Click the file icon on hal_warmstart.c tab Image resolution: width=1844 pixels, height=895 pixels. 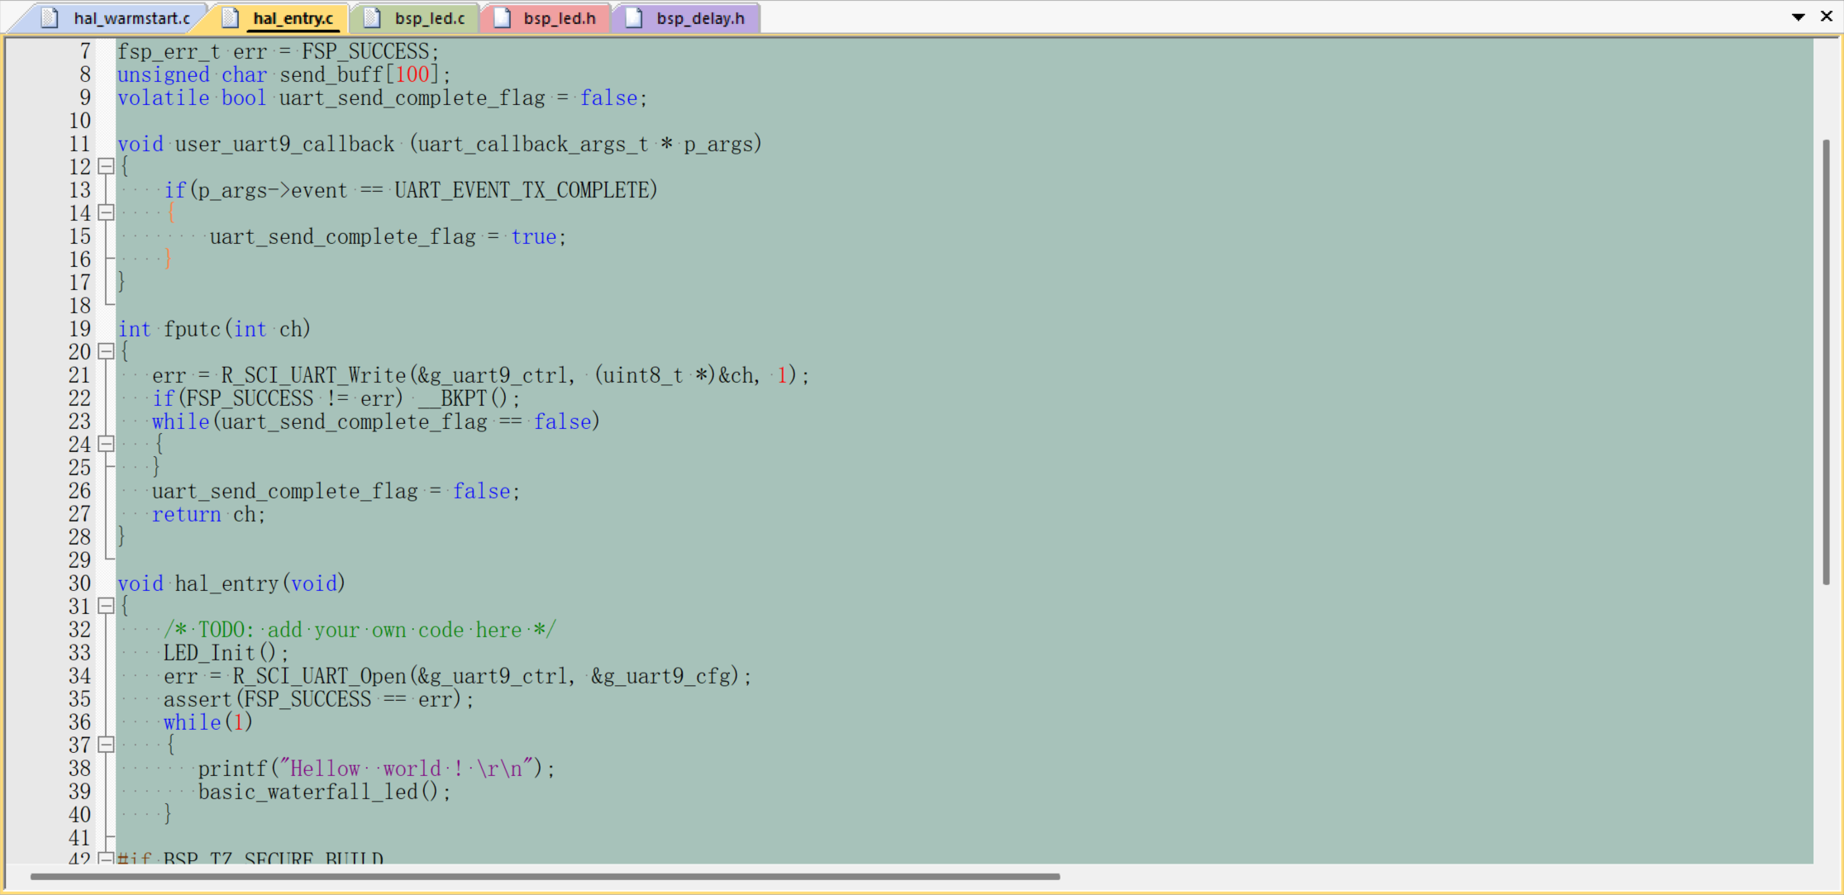coord(50,18)
